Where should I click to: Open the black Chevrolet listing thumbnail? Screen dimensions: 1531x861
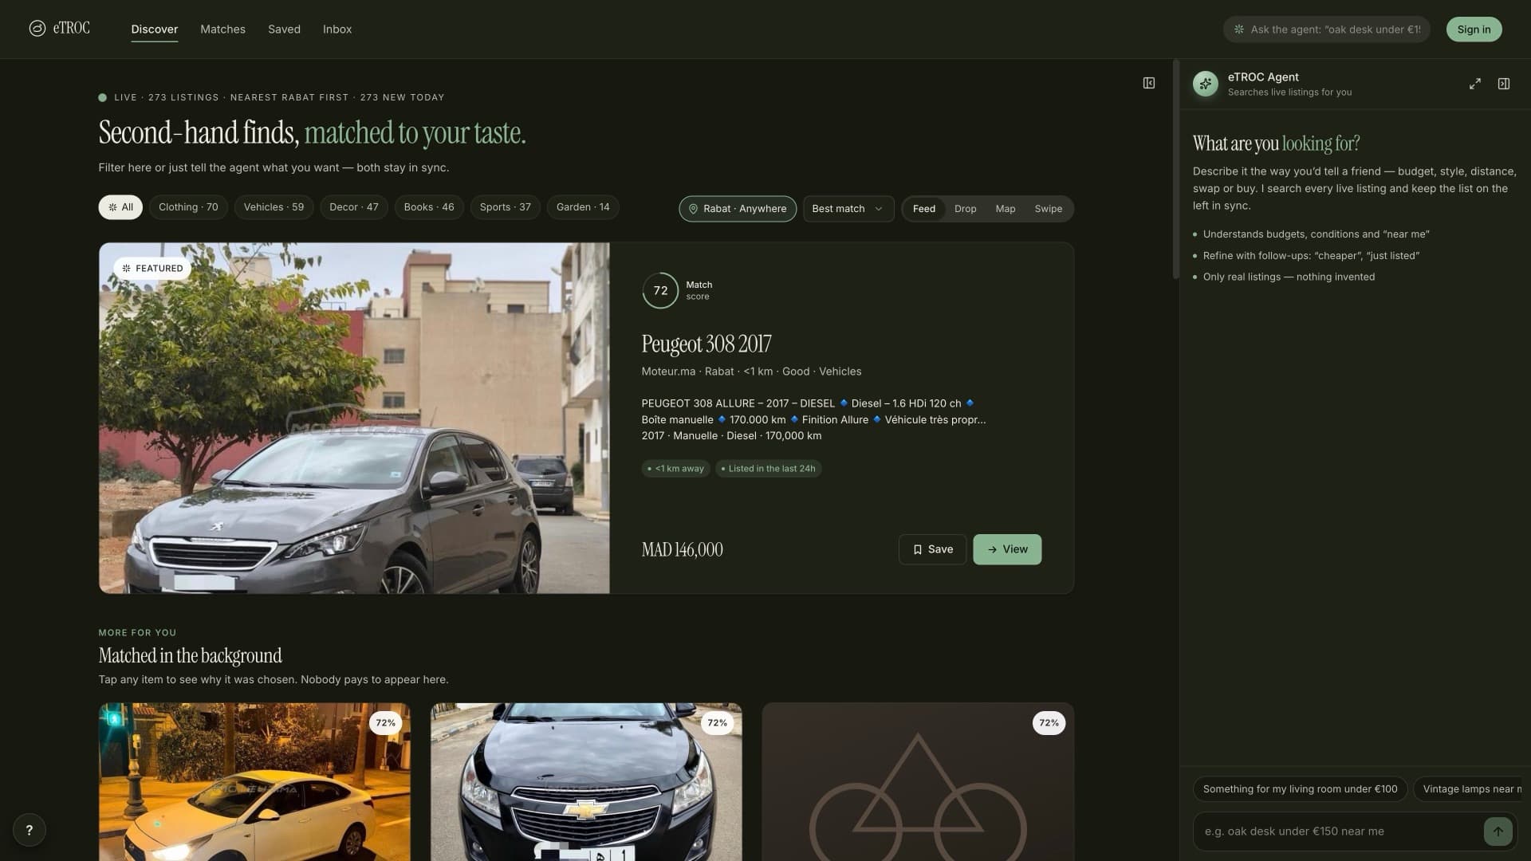click(x=586, y=781)
